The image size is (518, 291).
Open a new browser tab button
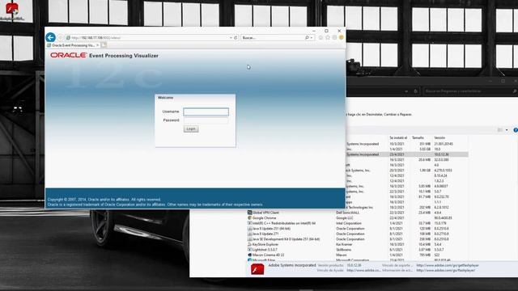tap(104, 45)
